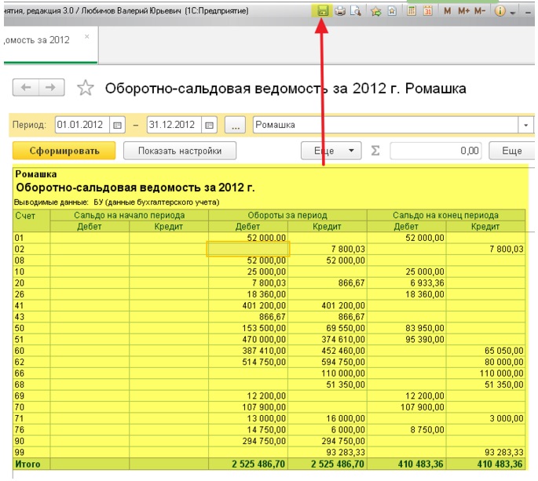Expand the organization dropdown arrow
Viewport: 538px width, 481px height.
point(525,125)
